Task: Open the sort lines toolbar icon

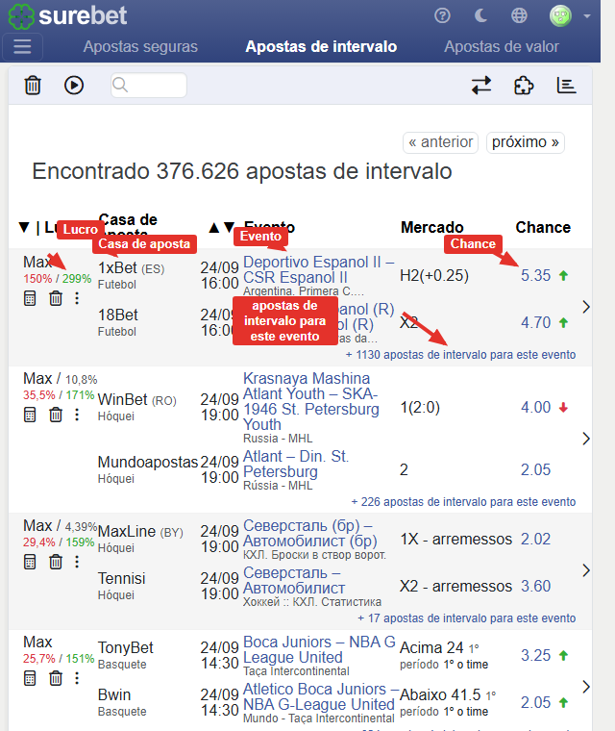Action: pyautogui.click(x=567, y=86)
